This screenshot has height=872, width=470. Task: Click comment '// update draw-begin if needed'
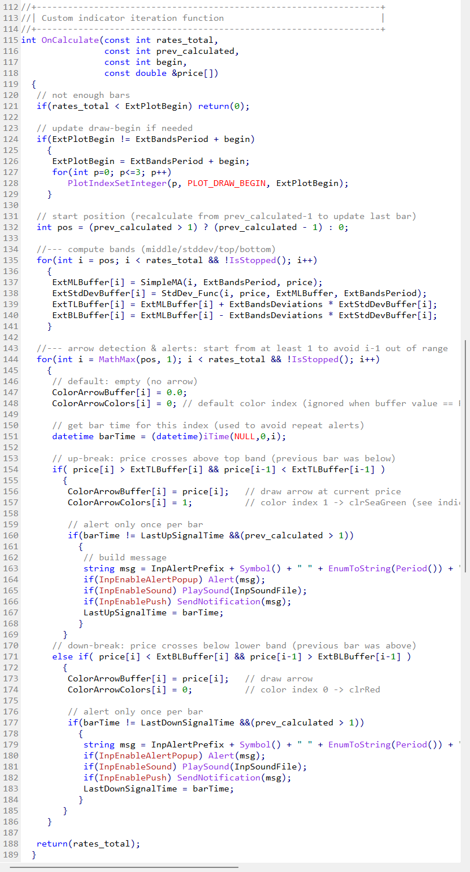click(114, 128)
